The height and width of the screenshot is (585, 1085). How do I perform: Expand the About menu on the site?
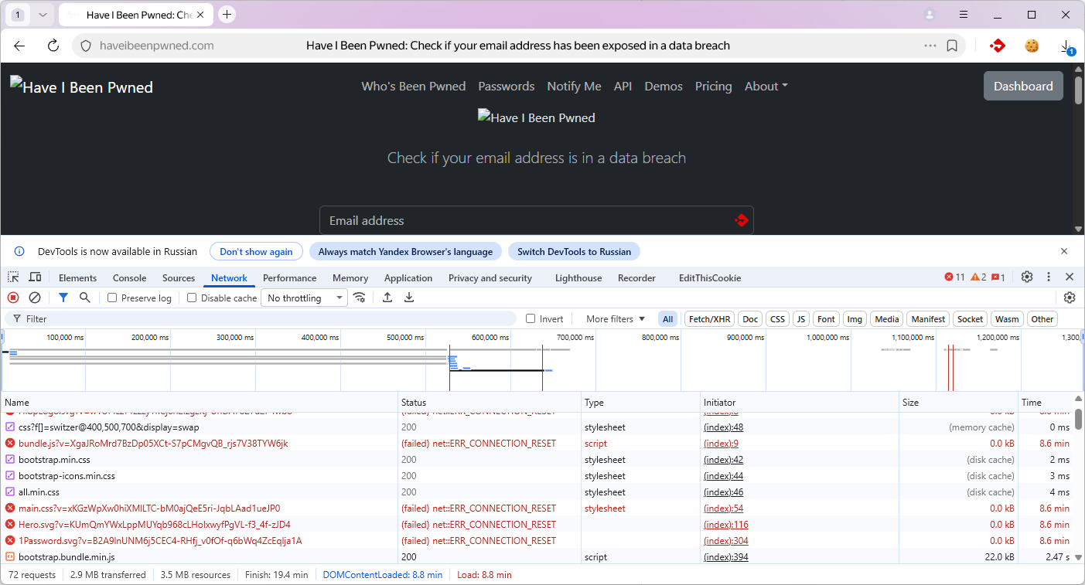(766, 87)
